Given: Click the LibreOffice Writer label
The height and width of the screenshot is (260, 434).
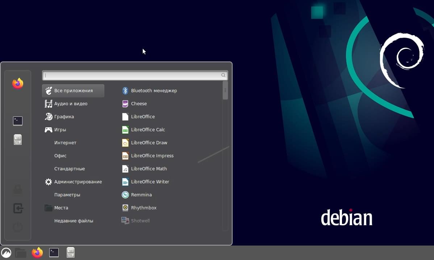Looking at the screenshot, I should point(150,182).
